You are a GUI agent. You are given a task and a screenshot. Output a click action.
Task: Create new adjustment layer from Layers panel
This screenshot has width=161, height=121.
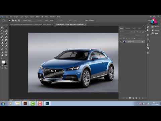point(133,98)
